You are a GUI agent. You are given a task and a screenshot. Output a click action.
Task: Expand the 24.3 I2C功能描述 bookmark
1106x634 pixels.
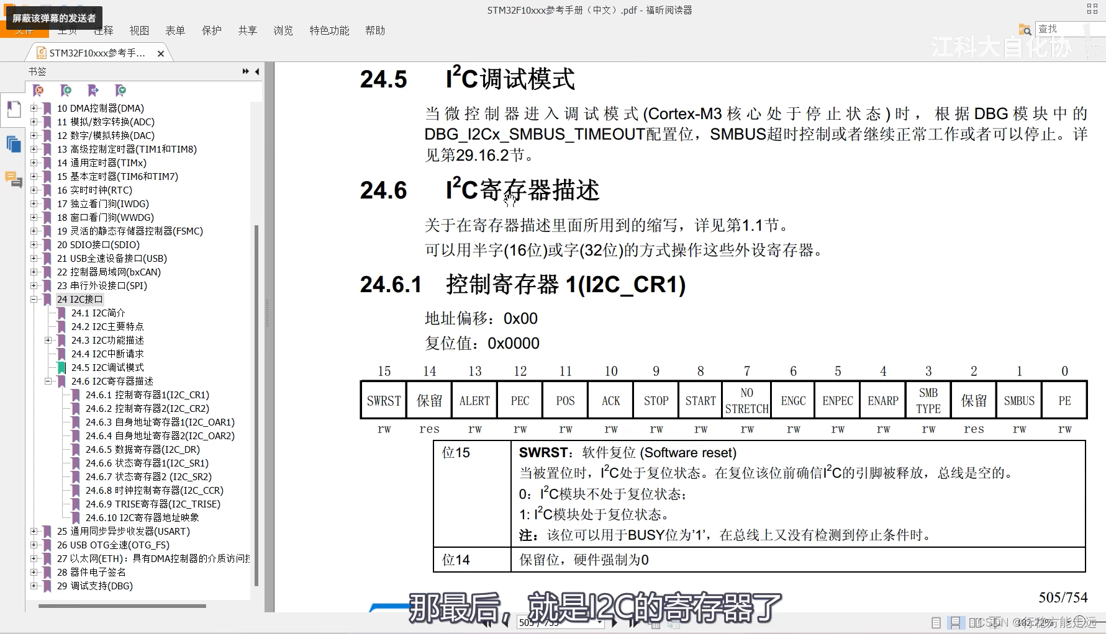click(x=48, y=340)
